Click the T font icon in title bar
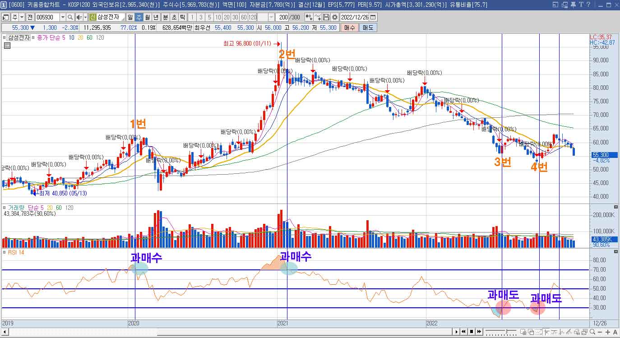This screenshot has height=338, width=620. click(581, 5)
